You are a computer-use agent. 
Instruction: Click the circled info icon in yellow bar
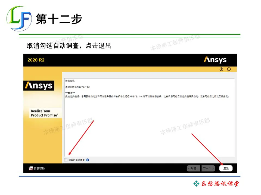tap(229, 69)
